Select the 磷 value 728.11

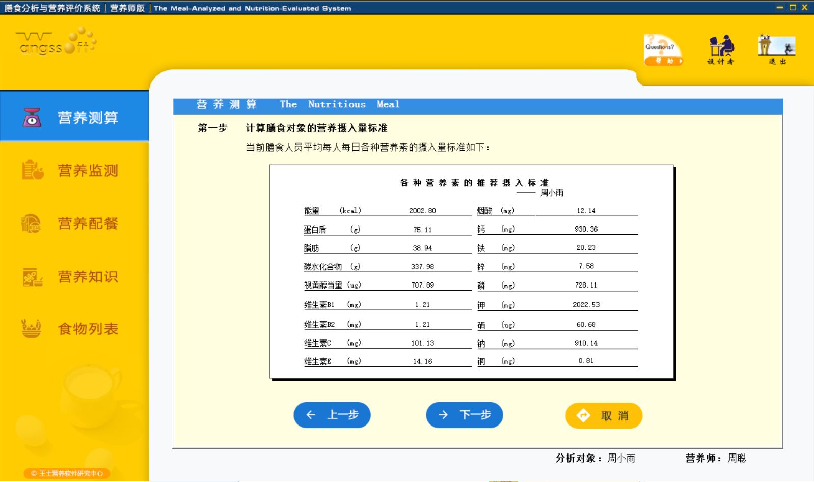point(586,285)
